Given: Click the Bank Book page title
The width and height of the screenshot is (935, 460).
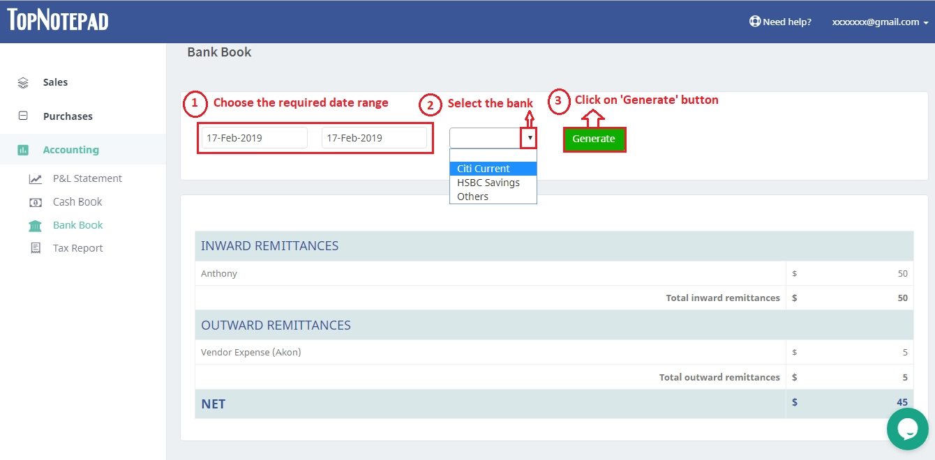Looking at the screenshot, I should [x=219, y=52].
